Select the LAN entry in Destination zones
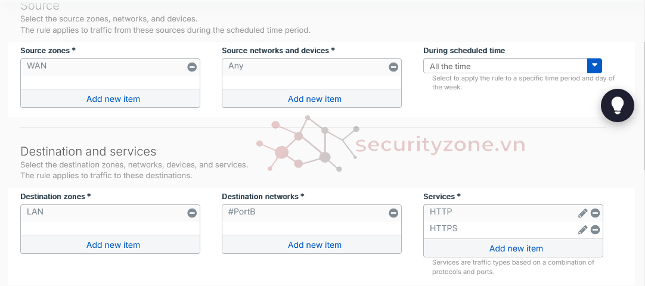The height and width of the screenshot is (286, 645). 35,212
